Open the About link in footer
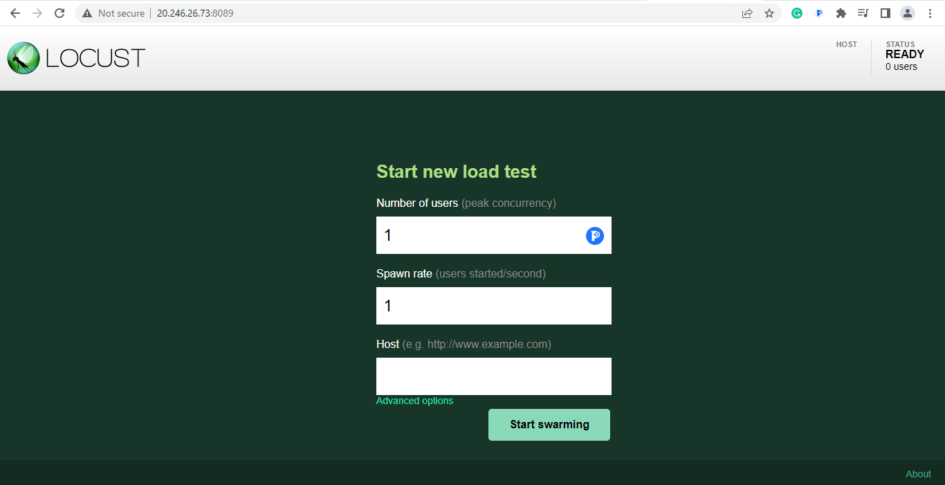 pos(918,474)
